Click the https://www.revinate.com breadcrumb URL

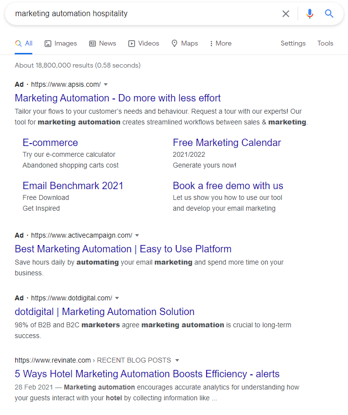[53, 360]
